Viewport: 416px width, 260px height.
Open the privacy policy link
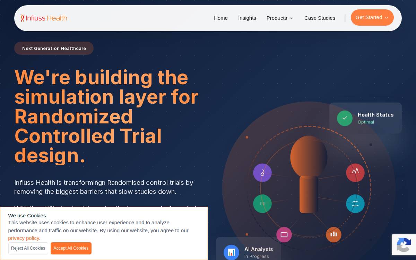(x=24, y=238)
